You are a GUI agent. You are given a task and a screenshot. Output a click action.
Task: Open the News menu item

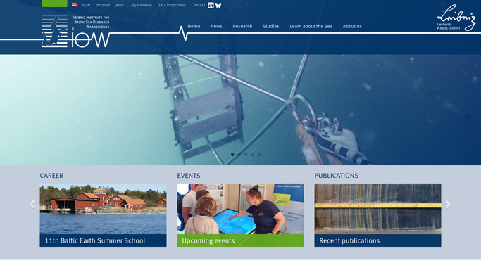(216, 26)
